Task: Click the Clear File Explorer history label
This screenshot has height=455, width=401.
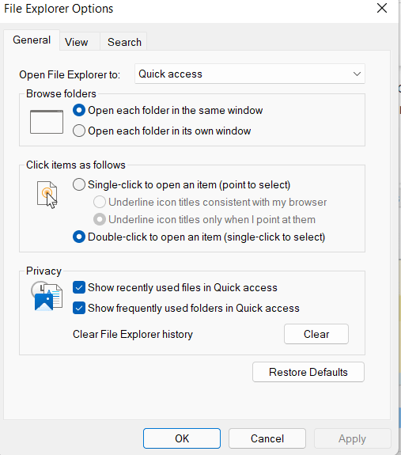Action: tap(133, 334)
